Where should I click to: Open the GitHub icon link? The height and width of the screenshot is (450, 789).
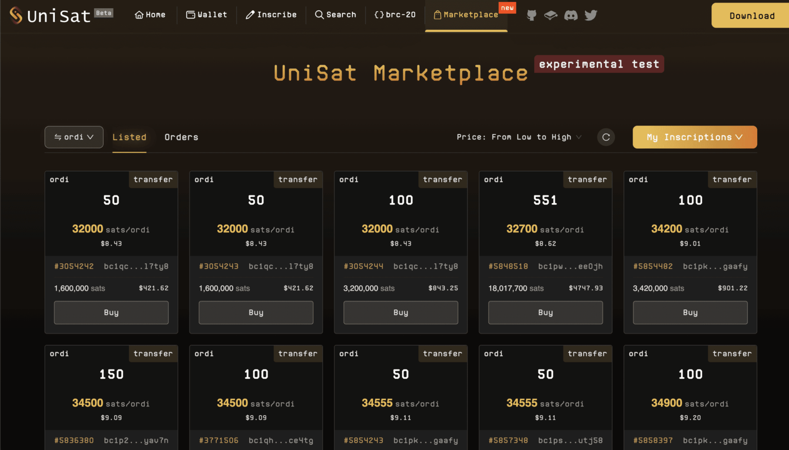532,15
